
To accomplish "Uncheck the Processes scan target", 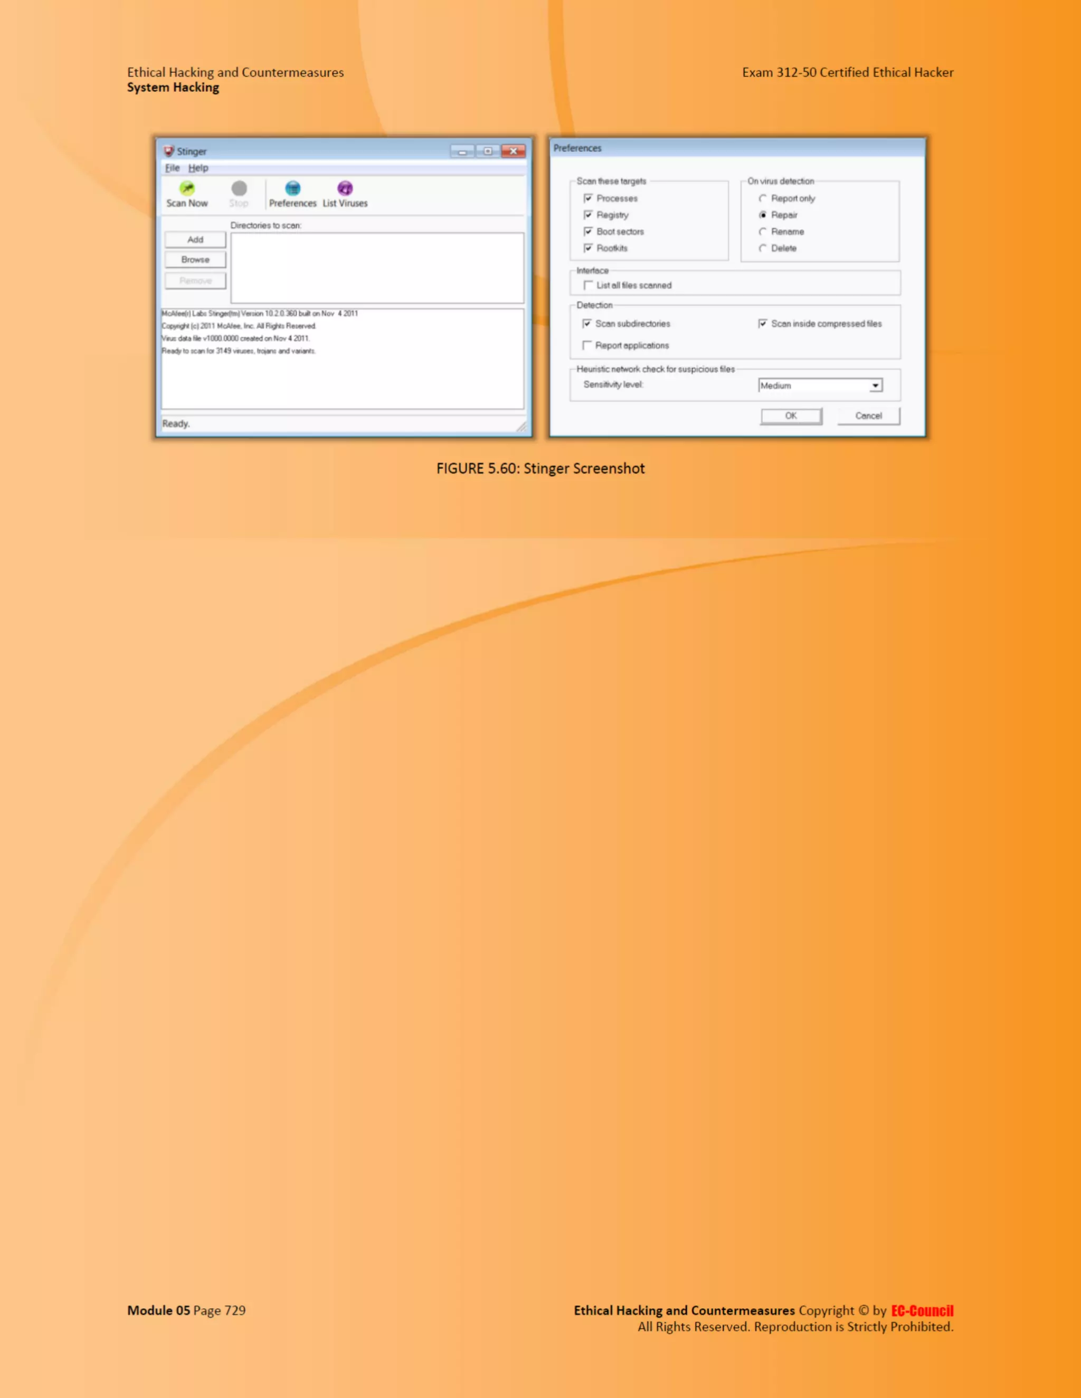I will point(588,198).
